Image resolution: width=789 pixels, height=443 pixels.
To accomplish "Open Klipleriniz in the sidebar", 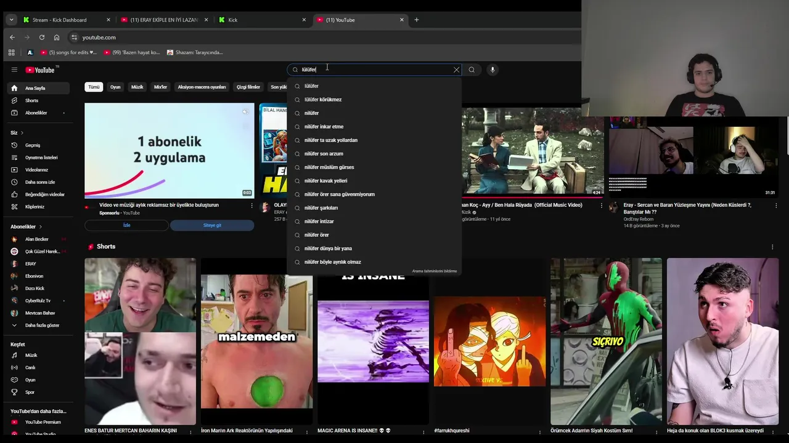I will pos(39,207).
